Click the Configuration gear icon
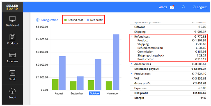Image resolution: width=211 pixels, height=106 pixels. pos(38,20)
